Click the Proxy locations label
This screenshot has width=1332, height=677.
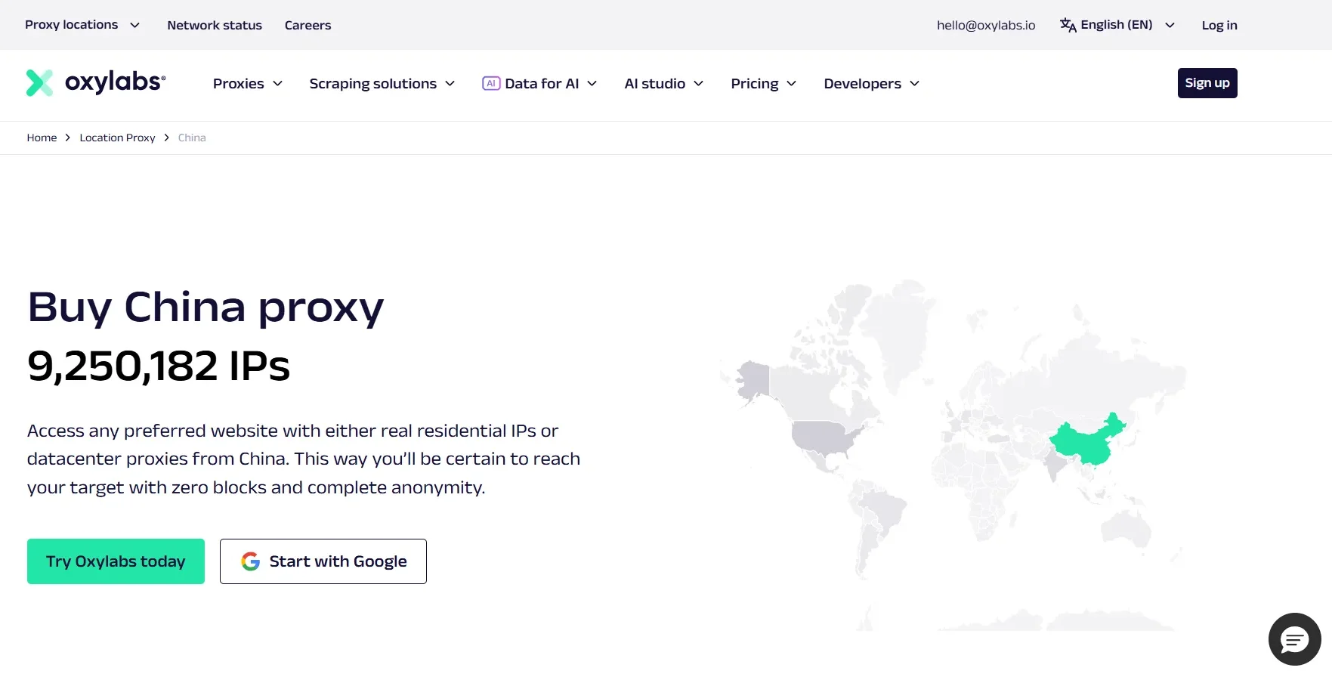pyautogui.click(x=72, y=25)
